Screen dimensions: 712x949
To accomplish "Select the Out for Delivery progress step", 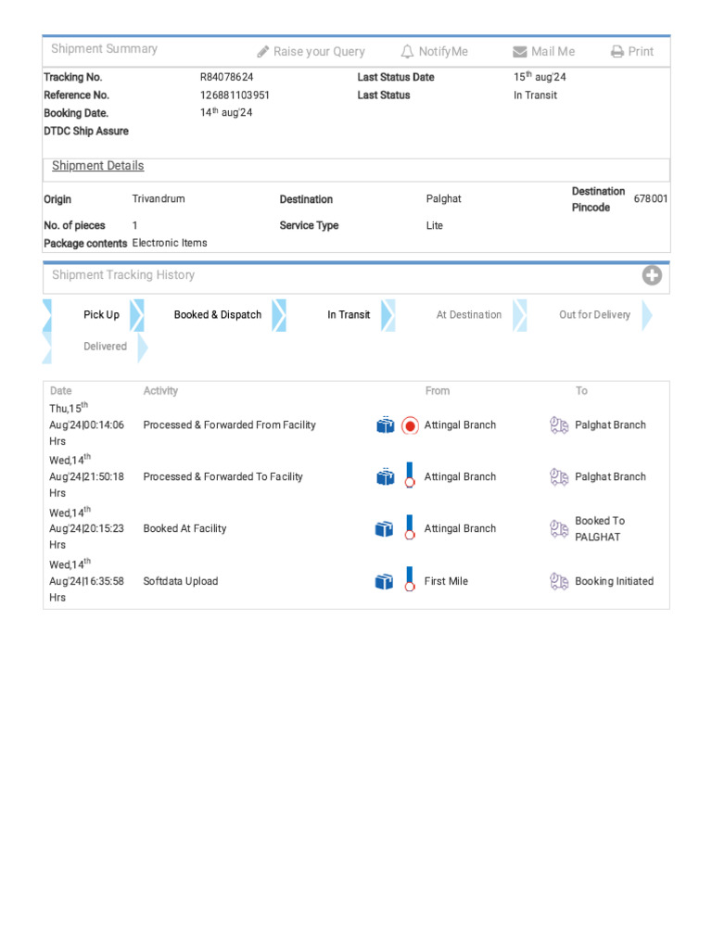I will click(594, 315).
